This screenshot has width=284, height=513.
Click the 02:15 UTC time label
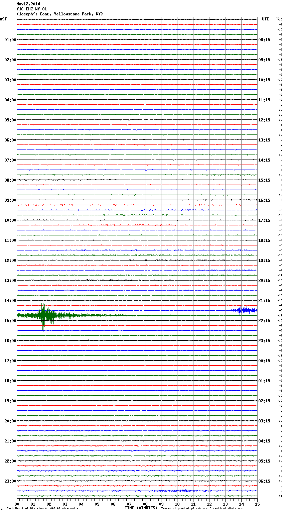point(264,401)
